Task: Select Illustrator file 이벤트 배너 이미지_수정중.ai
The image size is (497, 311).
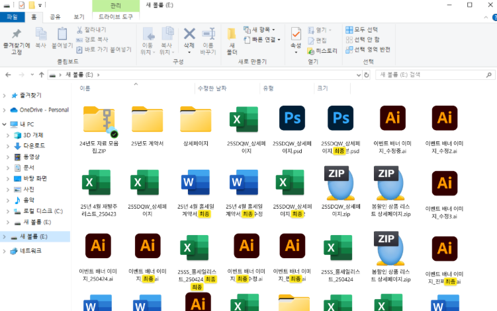Action: pyautogui.click(x=392, y=118)
